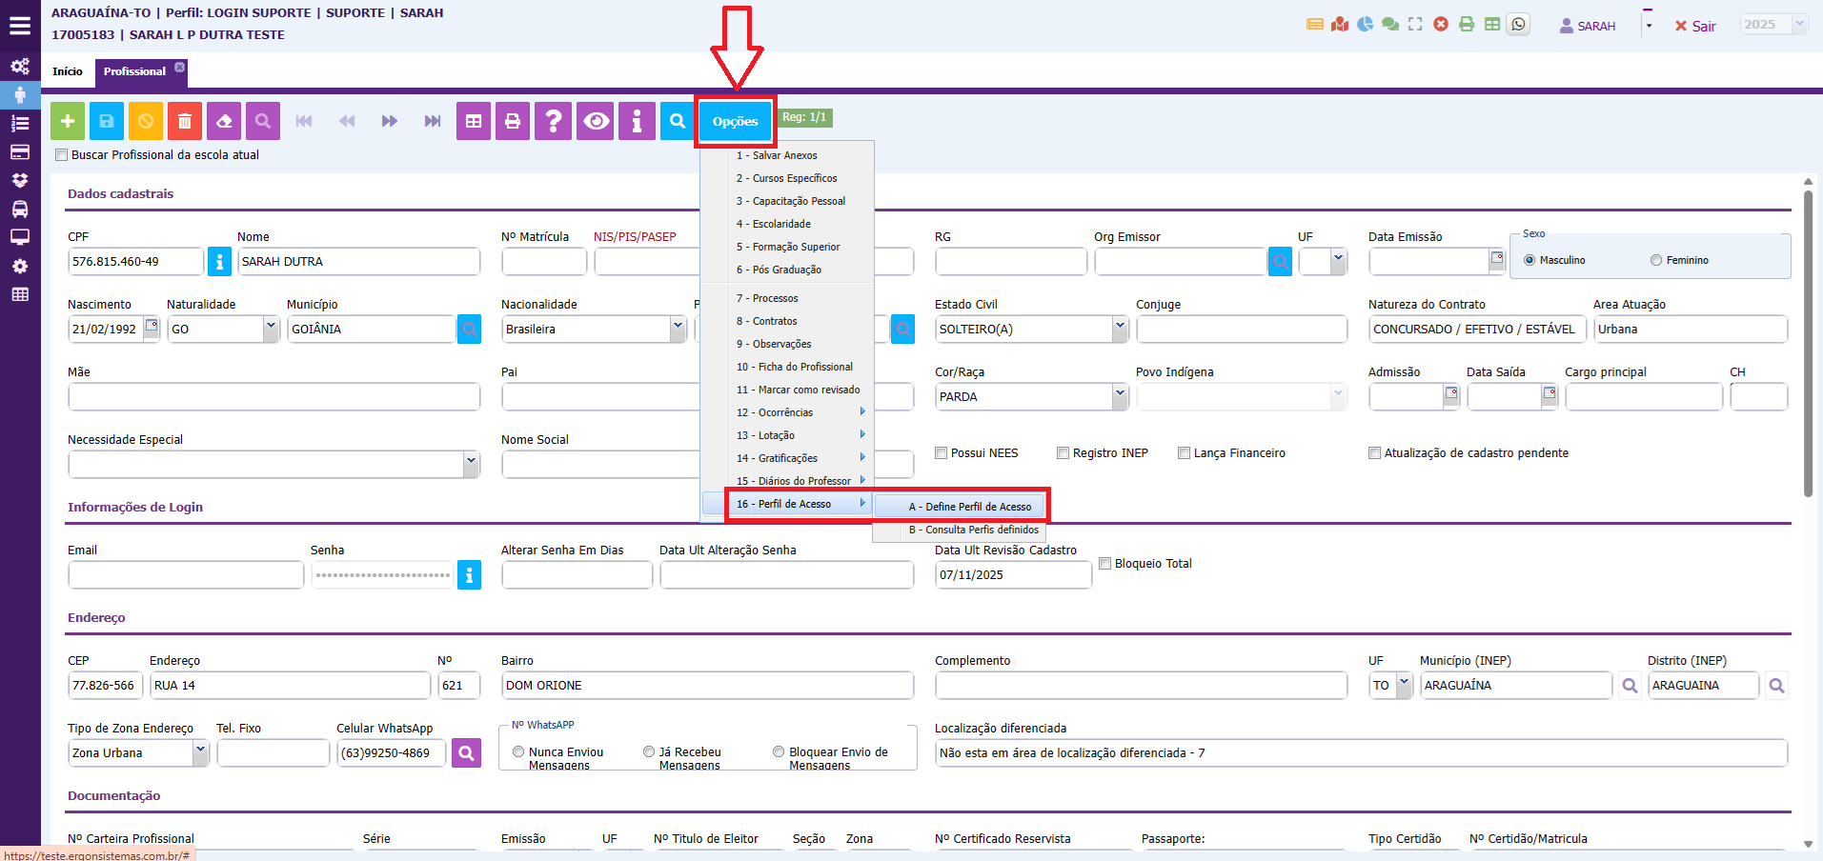Click the Email input field
Image resolution: width=1823 pixels, height=861 pixels.
[x=186, y=575]
